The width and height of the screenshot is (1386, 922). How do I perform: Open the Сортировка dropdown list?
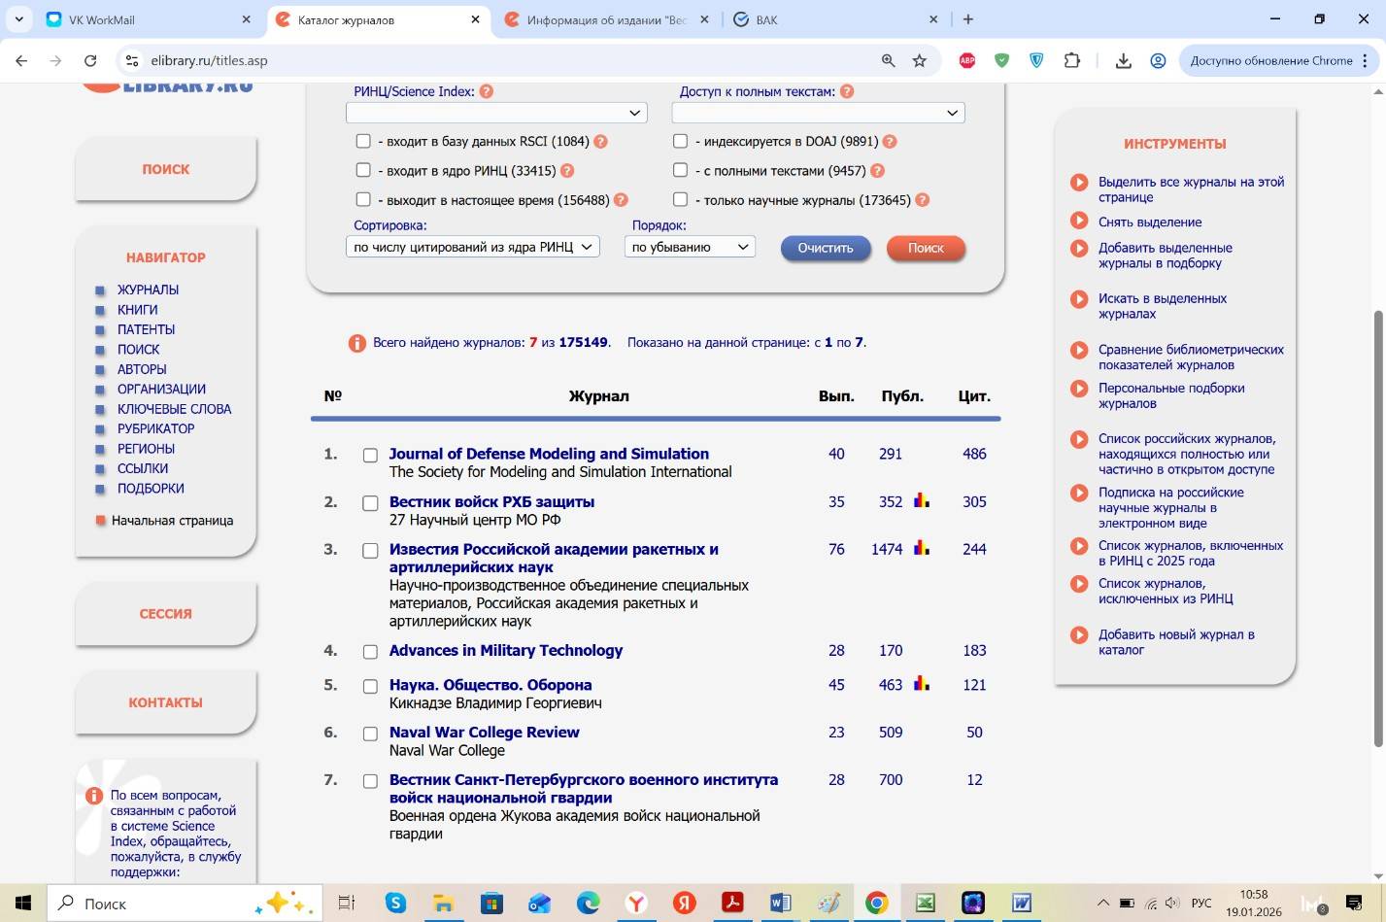[x=472, y=248]
